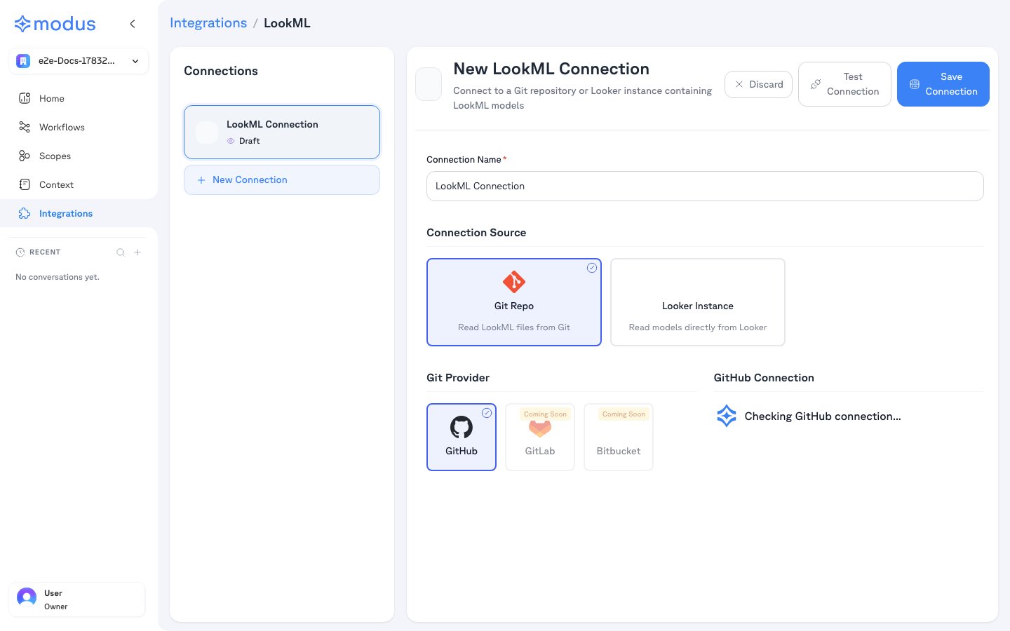
Task: Test Connection button
Action: [844, 84]
